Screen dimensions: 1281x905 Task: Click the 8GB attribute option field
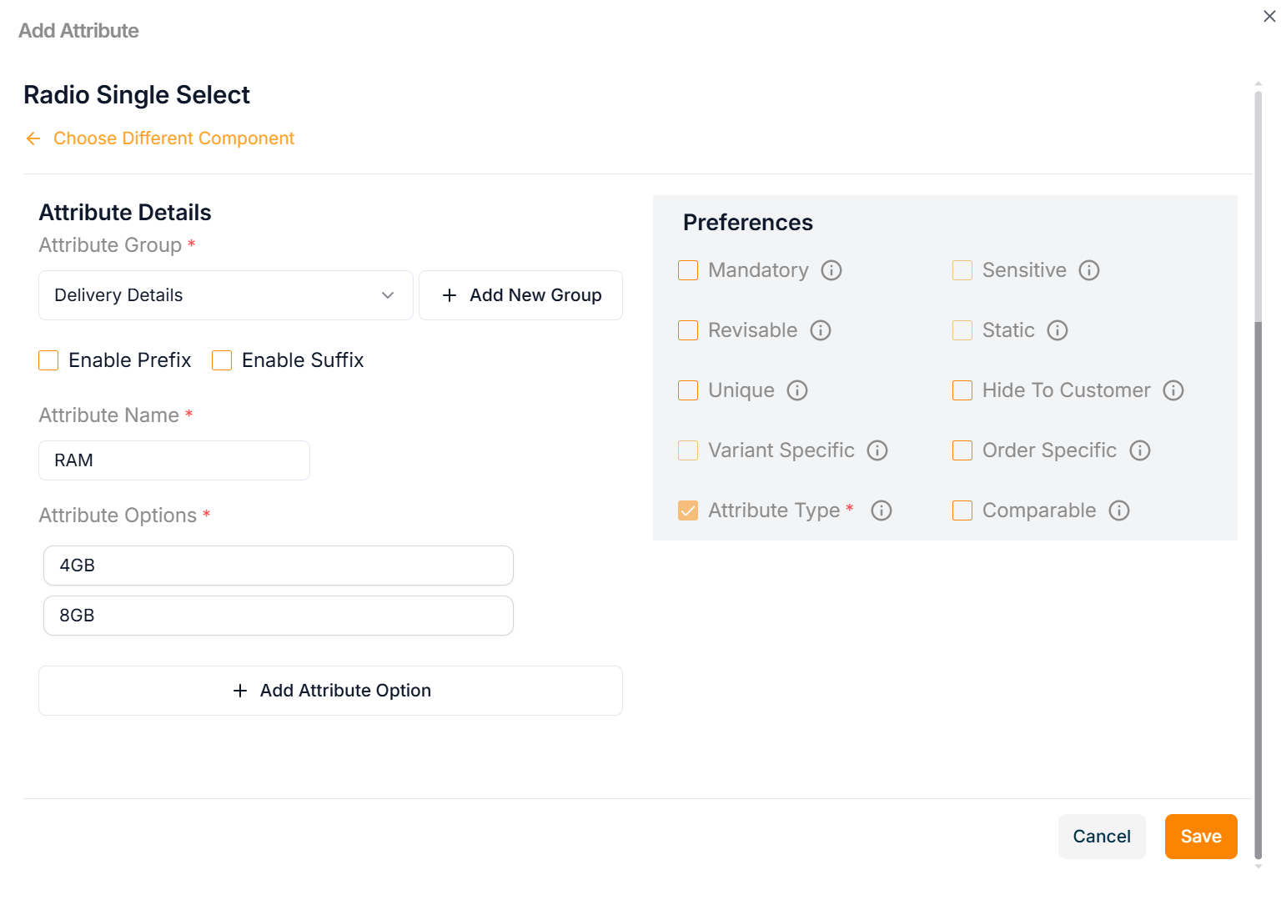(x=278, y=616)
